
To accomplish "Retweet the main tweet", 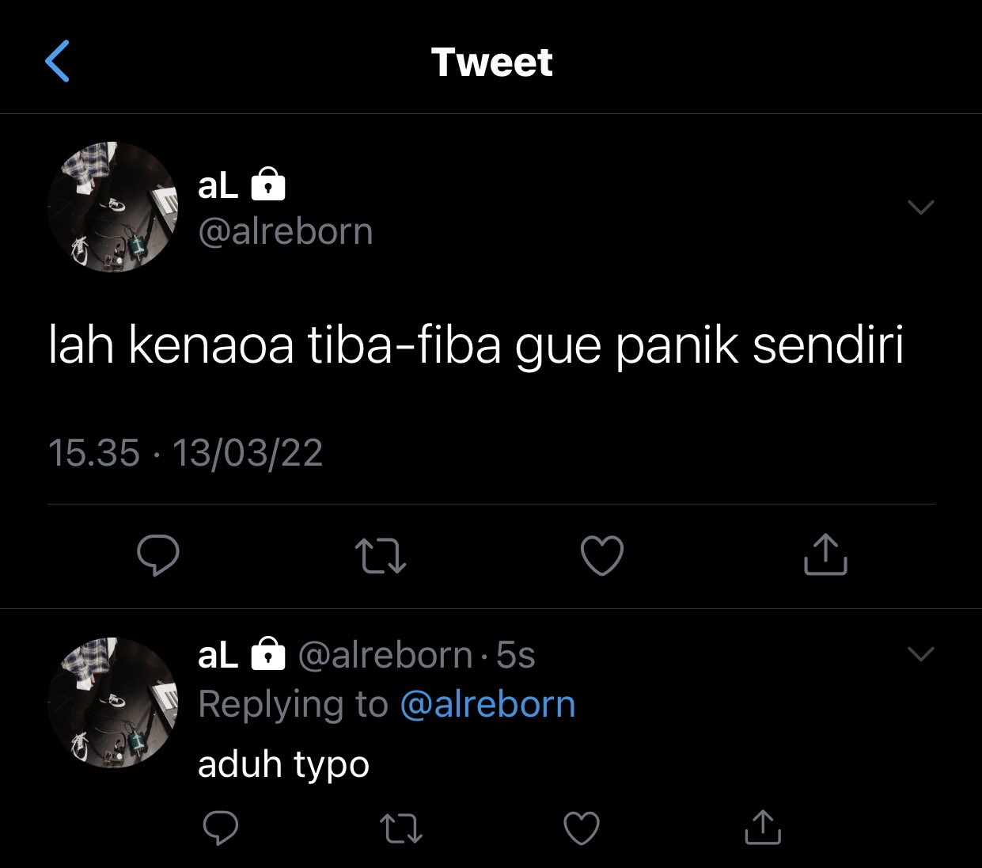I will (381, 555).
